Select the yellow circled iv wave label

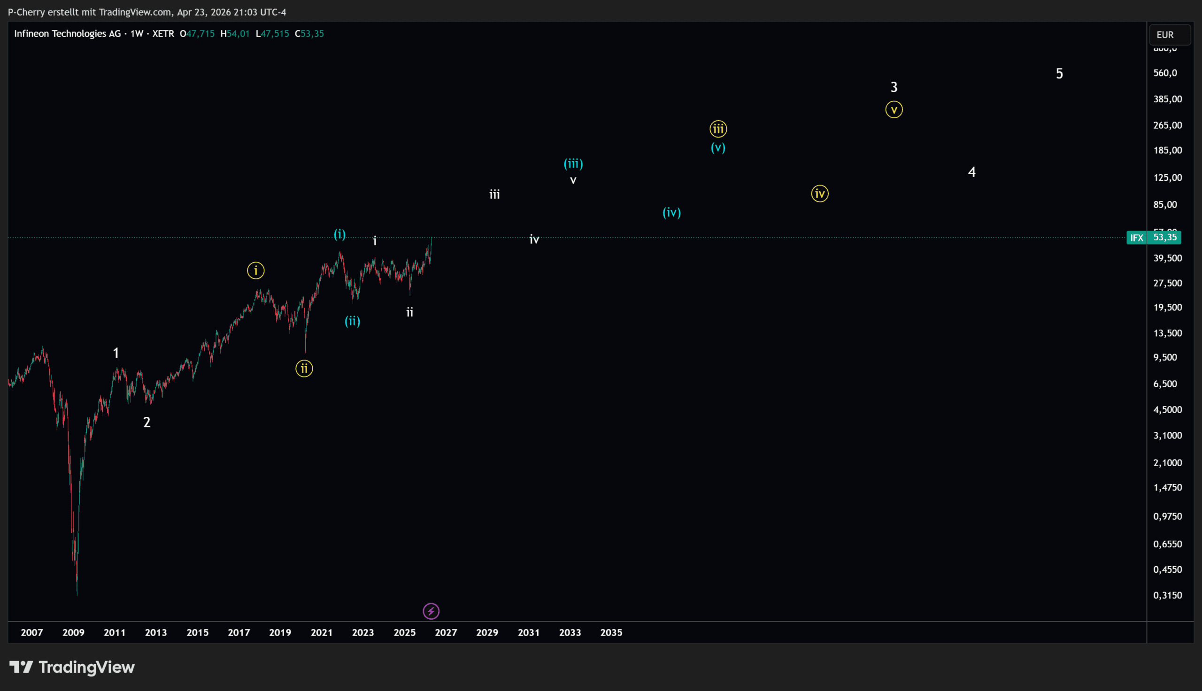pos(819,193)
